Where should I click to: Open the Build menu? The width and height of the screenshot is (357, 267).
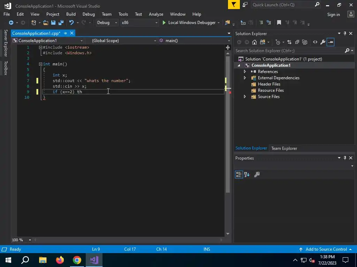[71, 14]
